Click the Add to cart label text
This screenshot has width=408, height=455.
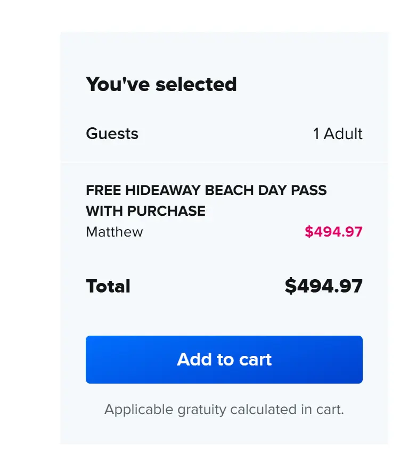[x=224, y=360]
